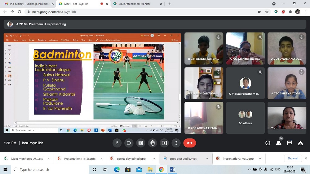
Task: Click the raise hand icon
Action: coord(153,143)
